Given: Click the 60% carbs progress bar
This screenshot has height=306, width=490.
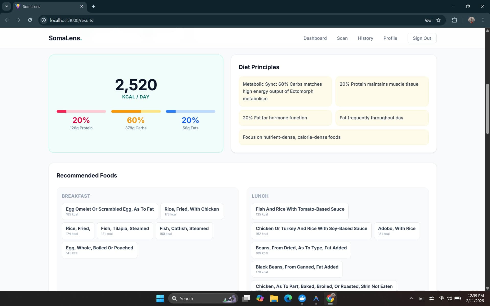Looking at the screenshot, I should [x=136, y=111].
